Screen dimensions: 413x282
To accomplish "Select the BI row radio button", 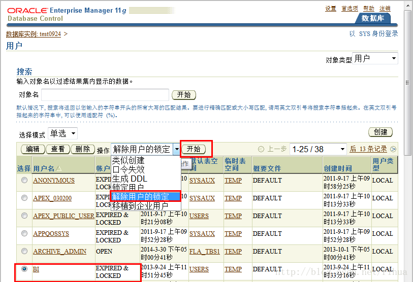I will [24, 269].
